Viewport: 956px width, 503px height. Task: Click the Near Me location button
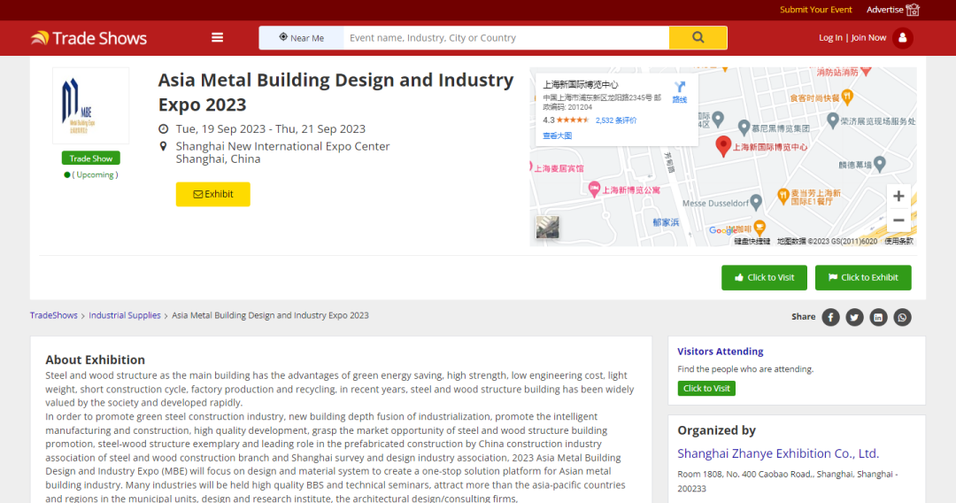coord(301,38)
